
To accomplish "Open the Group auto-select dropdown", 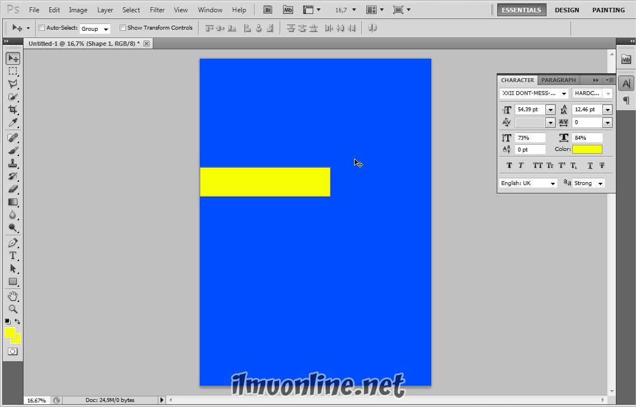I will tap(95, 29).
